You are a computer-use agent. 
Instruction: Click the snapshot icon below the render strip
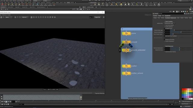click(81, 99)
